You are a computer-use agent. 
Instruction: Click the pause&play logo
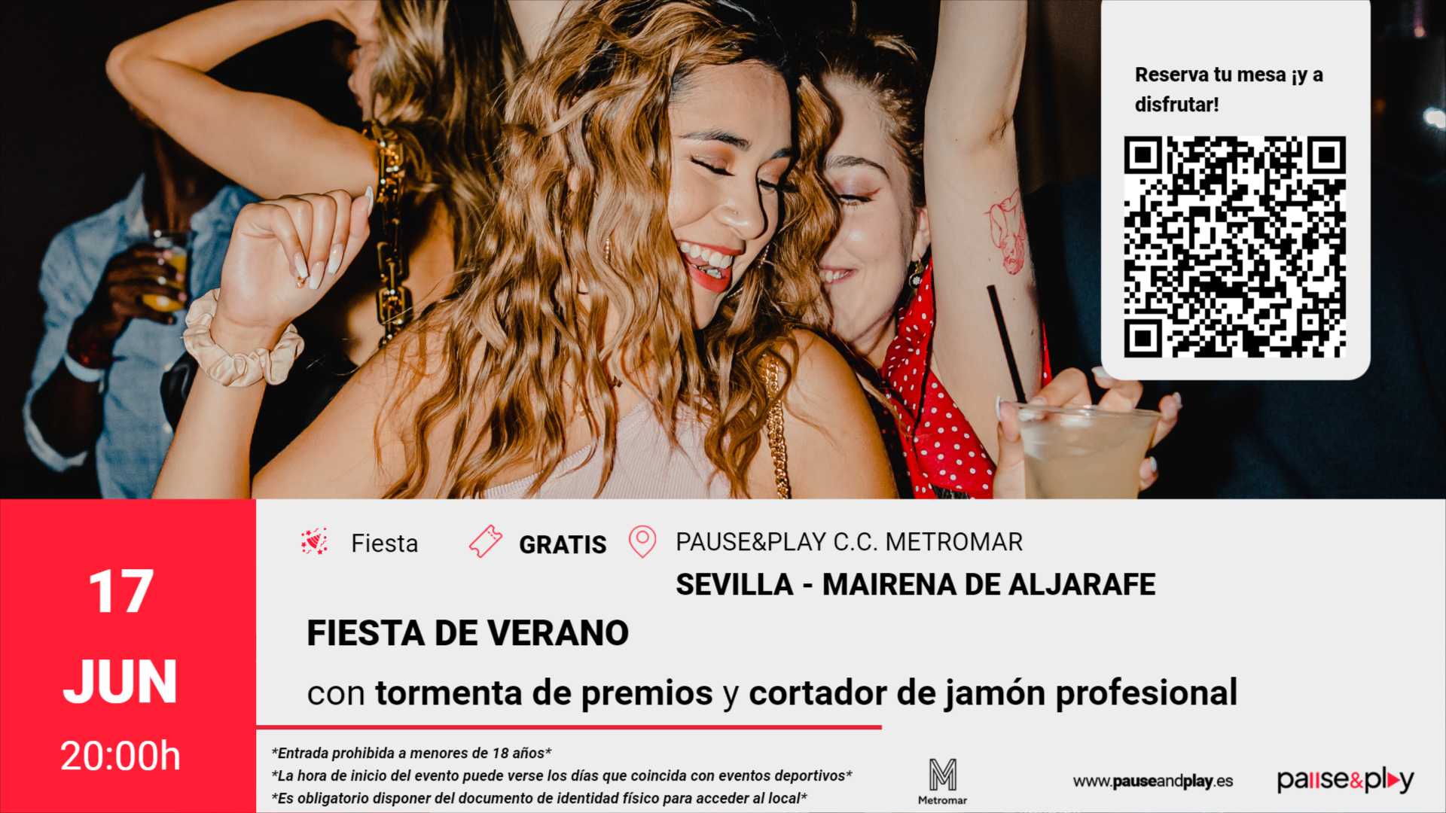(x=1345, y=781)
